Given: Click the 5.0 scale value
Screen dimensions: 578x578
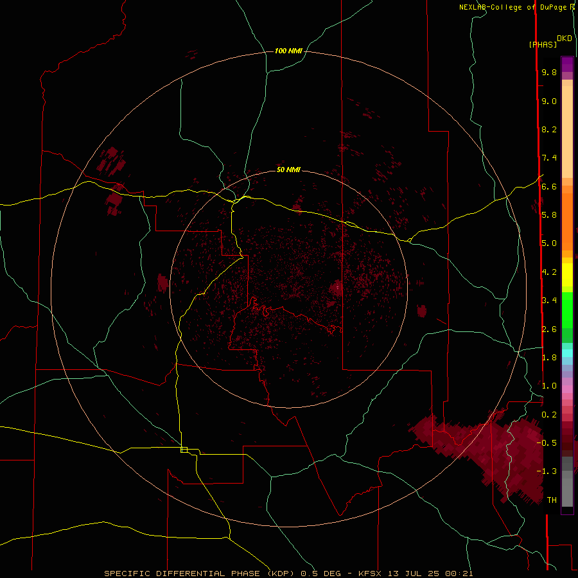Looking at the screenshot, I should 549,243.
